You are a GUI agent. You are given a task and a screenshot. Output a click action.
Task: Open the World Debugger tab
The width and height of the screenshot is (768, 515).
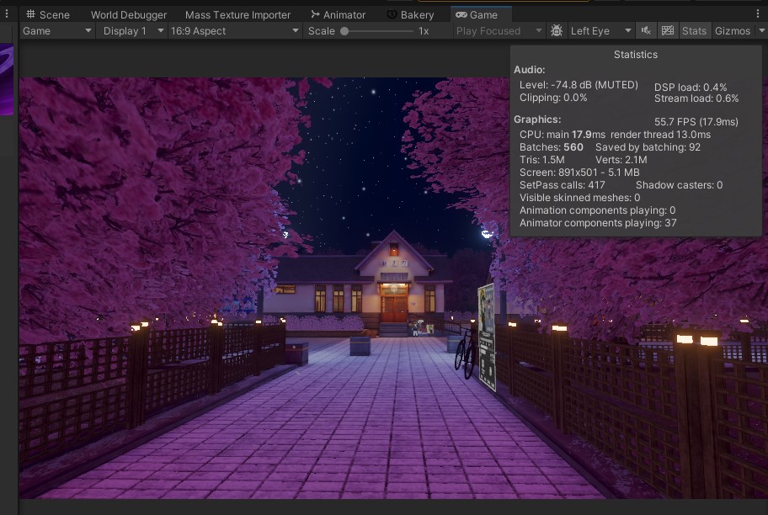pyautogui.click(x=129, y=14)
